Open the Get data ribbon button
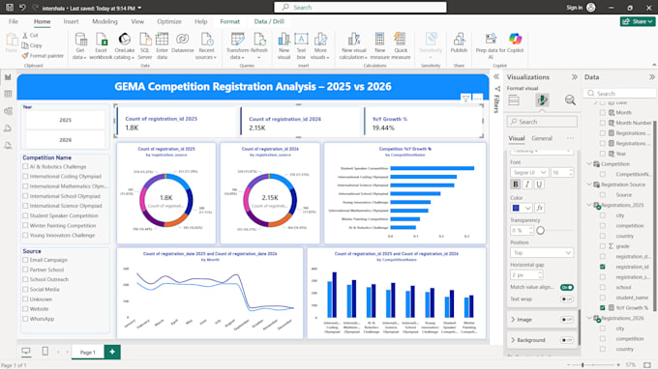The height and width of the screenshot is (370, 658). coord(79,45)
